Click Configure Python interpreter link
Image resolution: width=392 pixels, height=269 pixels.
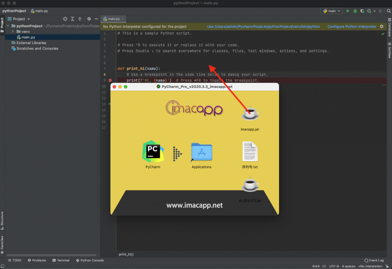point(352,26)
